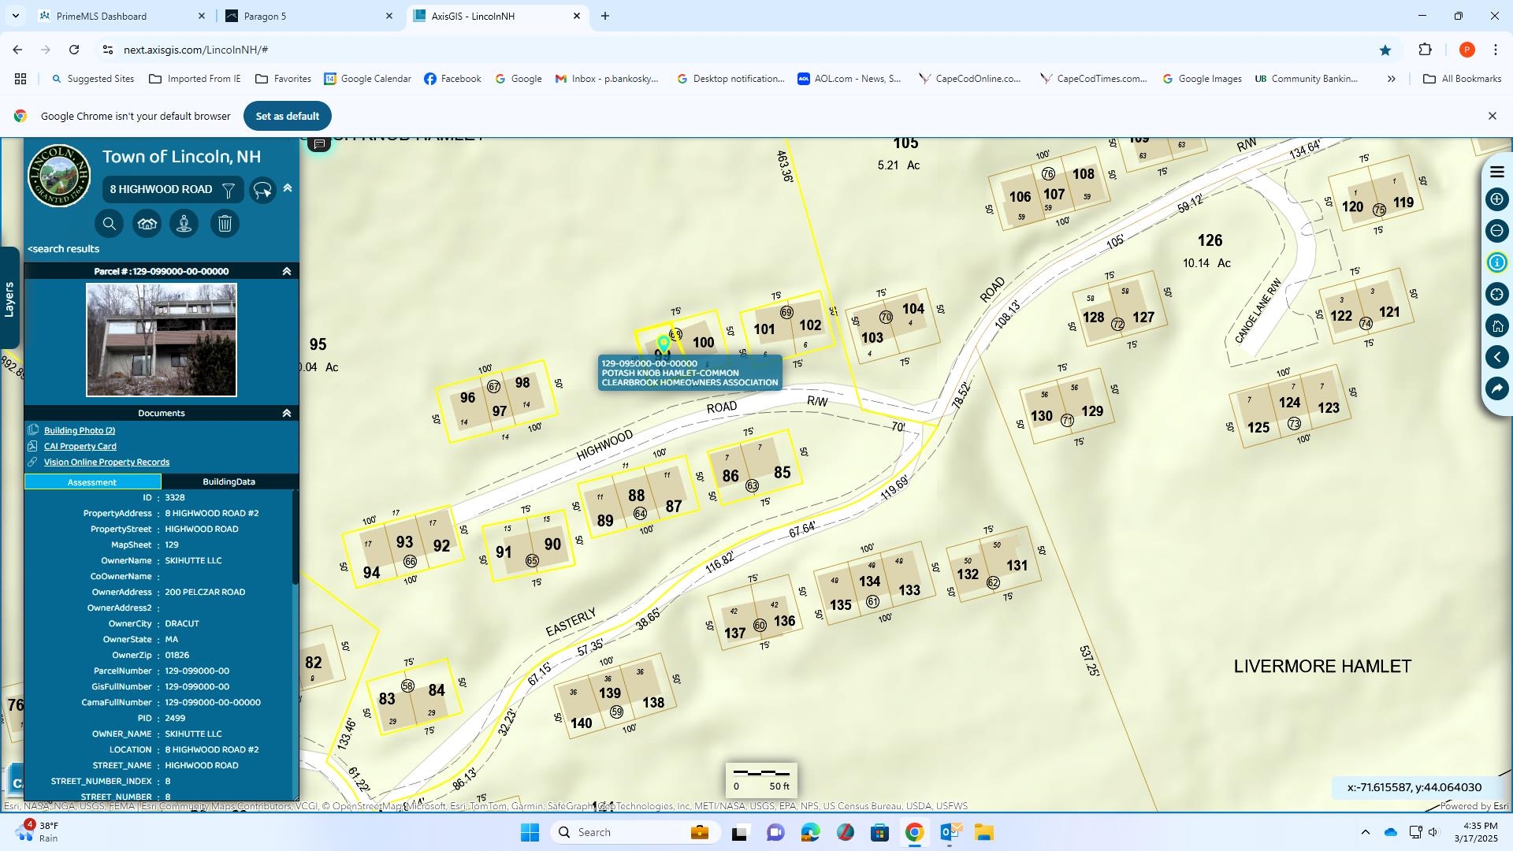Go to previous map extent

[x=1497, y=357]
